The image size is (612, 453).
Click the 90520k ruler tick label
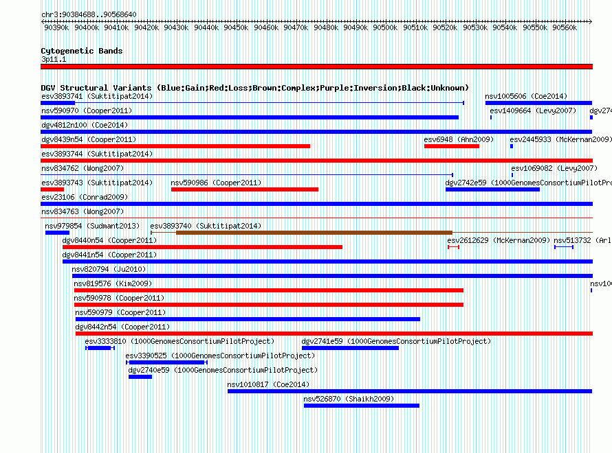click(445, 27)
